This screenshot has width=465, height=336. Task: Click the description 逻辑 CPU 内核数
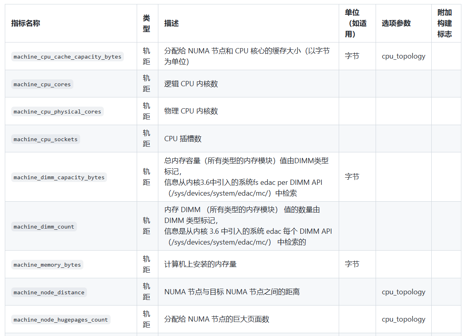click(x=191, y=84)
